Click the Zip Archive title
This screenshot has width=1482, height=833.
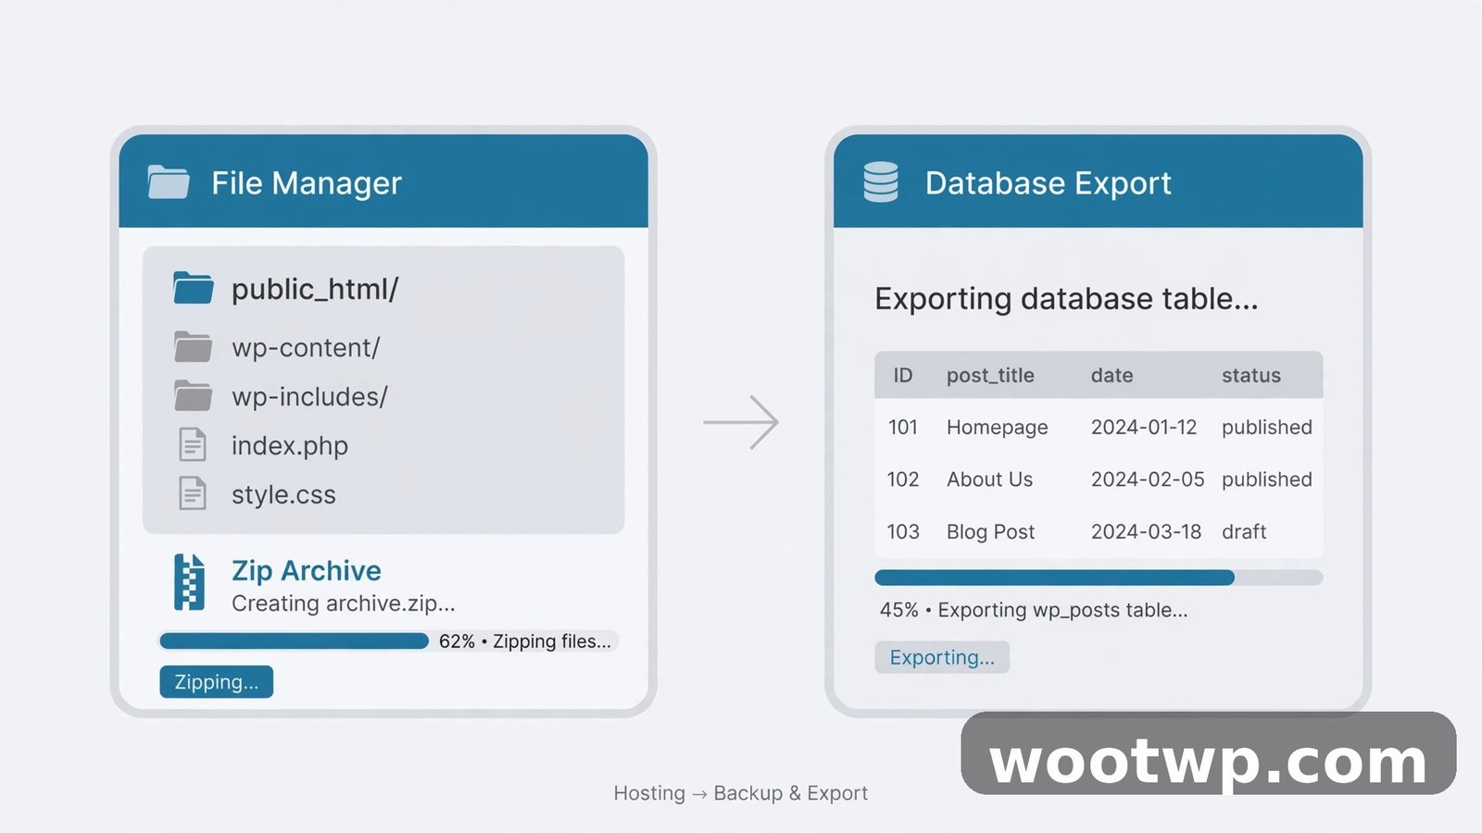[x=307, y=570]
